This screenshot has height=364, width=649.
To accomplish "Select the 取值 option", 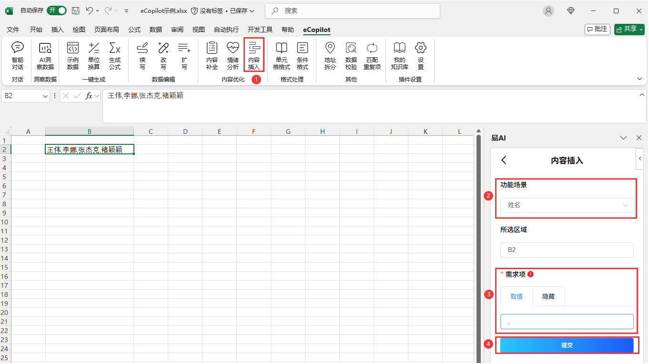I will click(x=517, y=296).
